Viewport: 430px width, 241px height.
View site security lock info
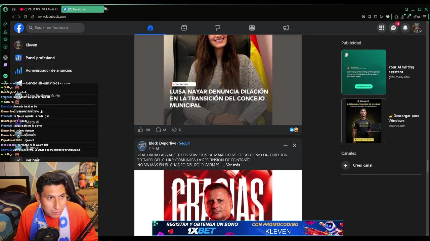[33, 17]
